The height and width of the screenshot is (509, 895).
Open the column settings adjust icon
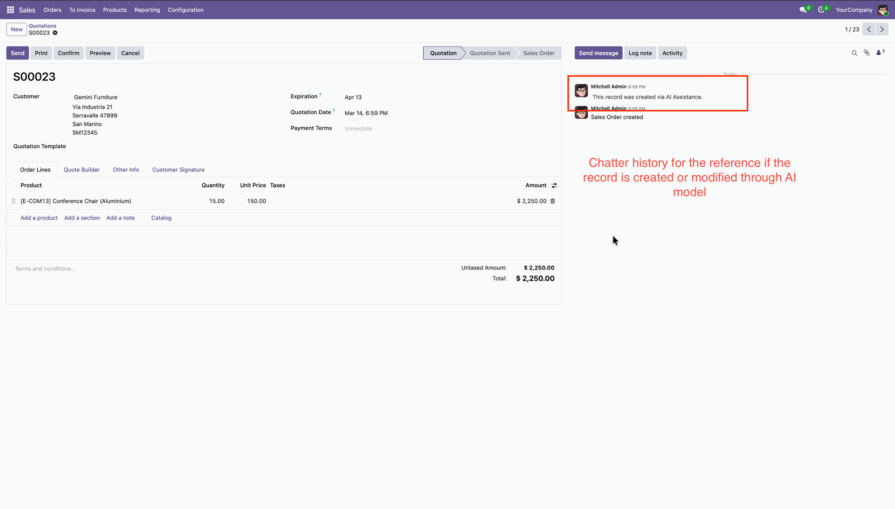(554, 186)
